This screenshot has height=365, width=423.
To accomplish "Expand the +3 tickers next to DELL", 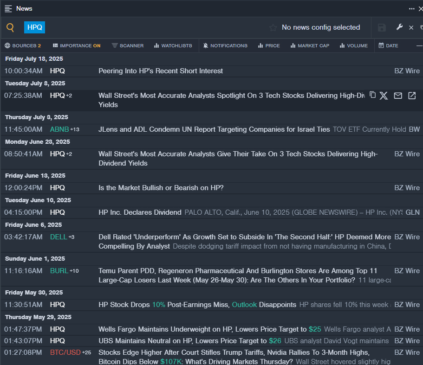I will point(72,237).
